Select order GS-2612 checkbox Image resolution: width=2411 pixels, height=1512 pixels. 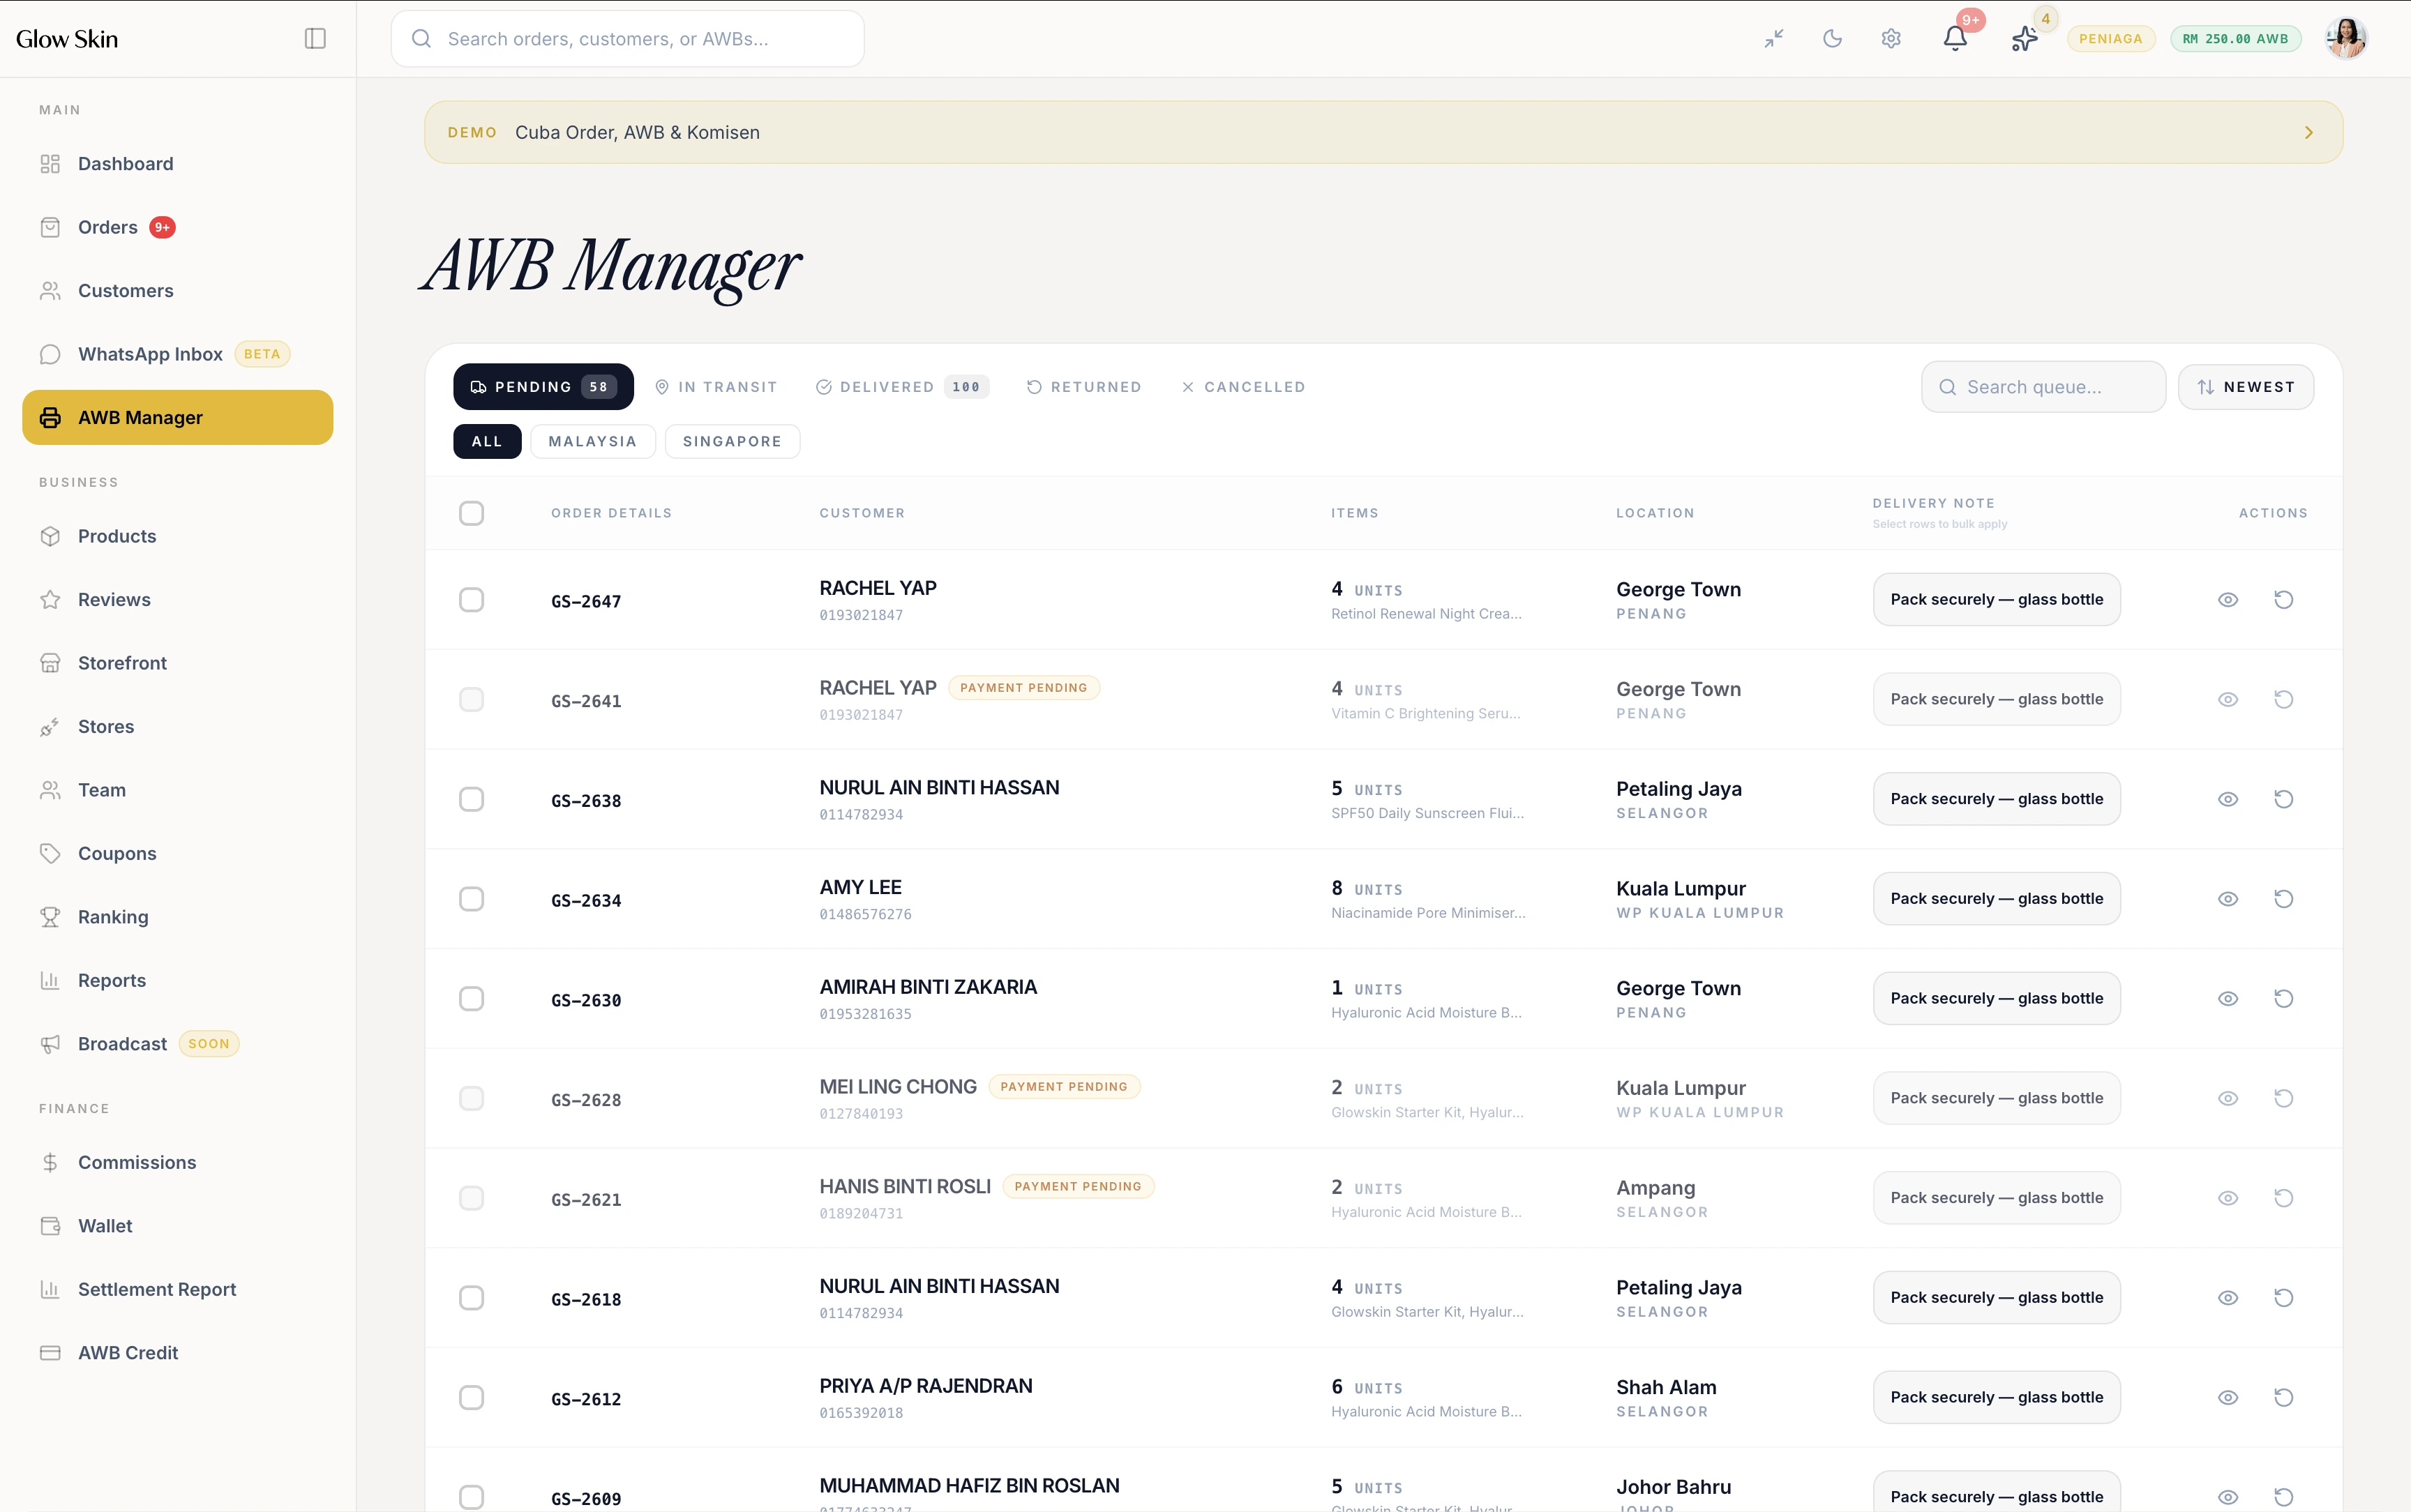click(x=472, y=1398)
